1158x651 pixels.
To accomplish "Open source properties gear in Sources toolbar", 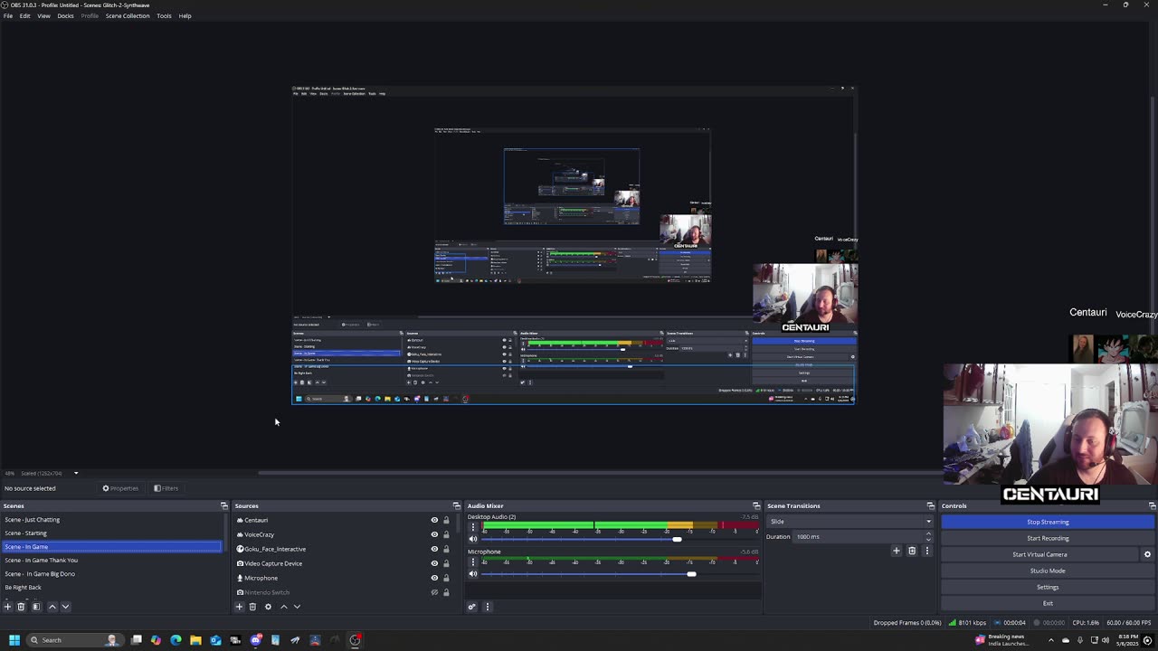I will (268, 607).
